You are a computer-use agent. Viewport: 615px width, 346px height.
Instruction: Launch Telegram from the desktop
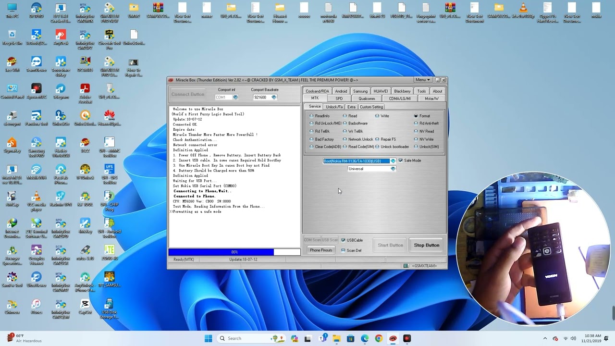pos(61,91)
